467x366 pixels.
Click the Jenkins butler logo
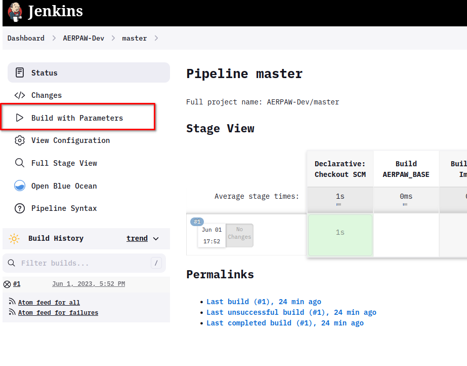pos(15,12)
